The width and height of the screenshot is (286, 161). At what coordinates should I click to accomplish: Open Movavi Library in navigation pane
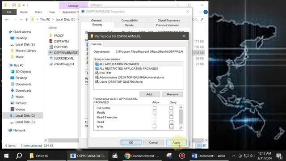pos(23,51)
